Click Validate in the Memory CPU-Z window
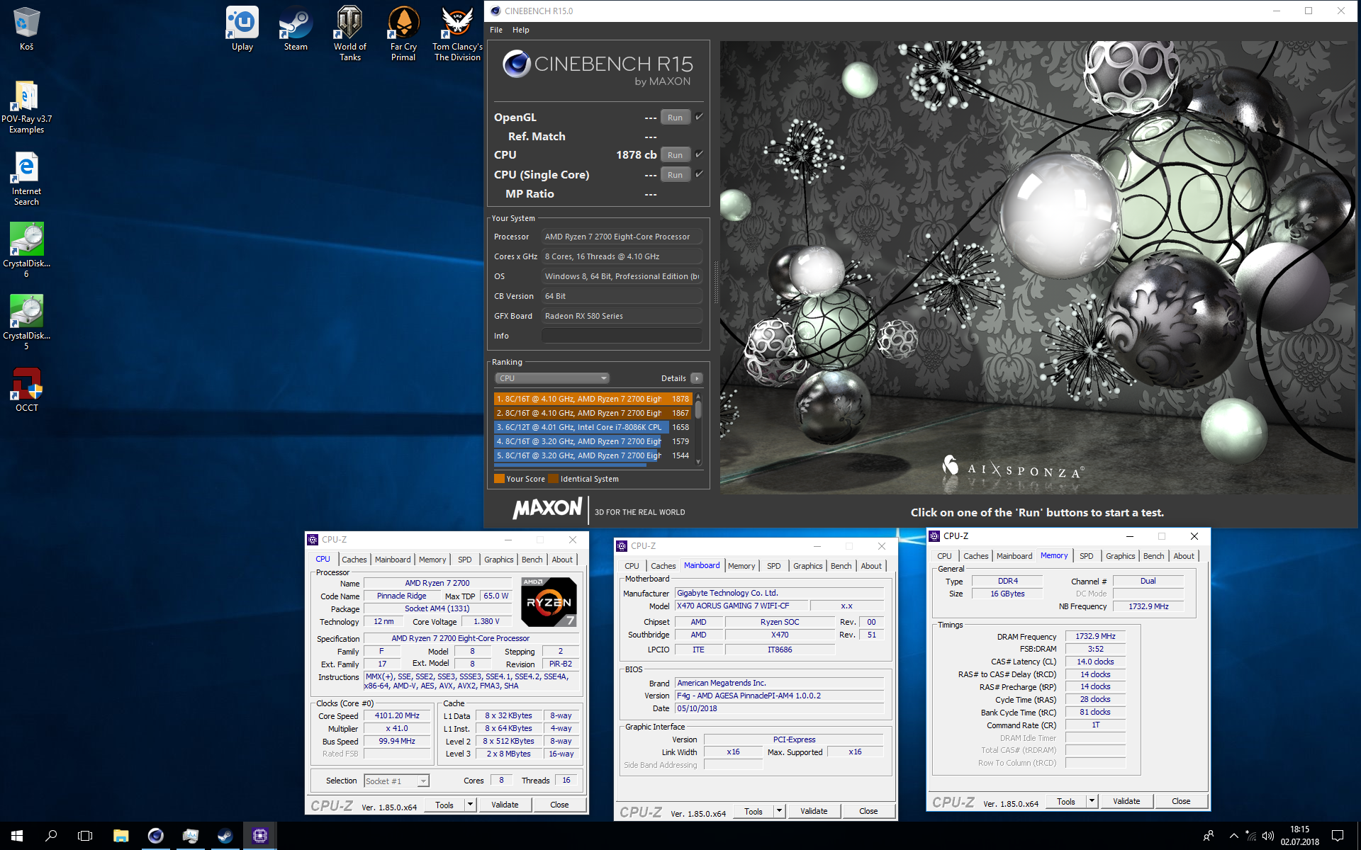 (x=1126, y=801)
